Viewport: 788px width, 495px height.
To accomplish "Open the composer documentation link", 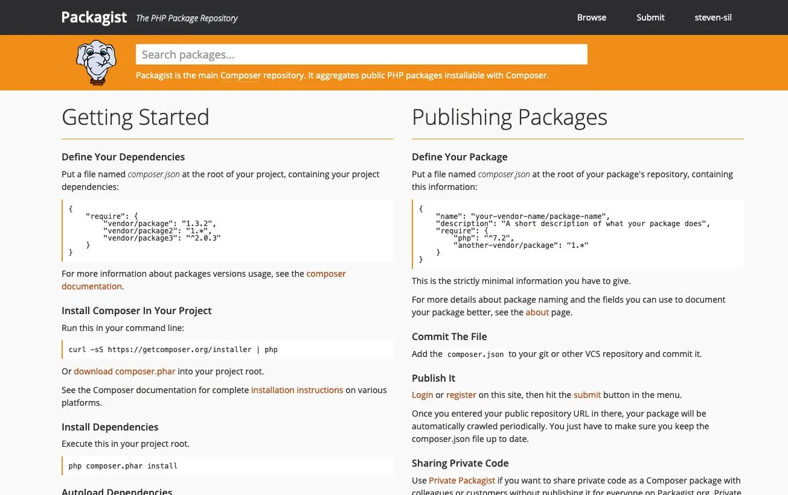I will click(325, 273).
